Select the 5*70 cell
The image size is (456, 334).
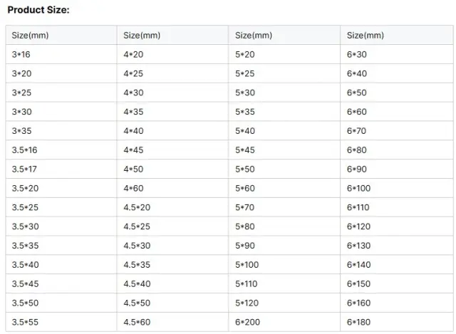284,207
